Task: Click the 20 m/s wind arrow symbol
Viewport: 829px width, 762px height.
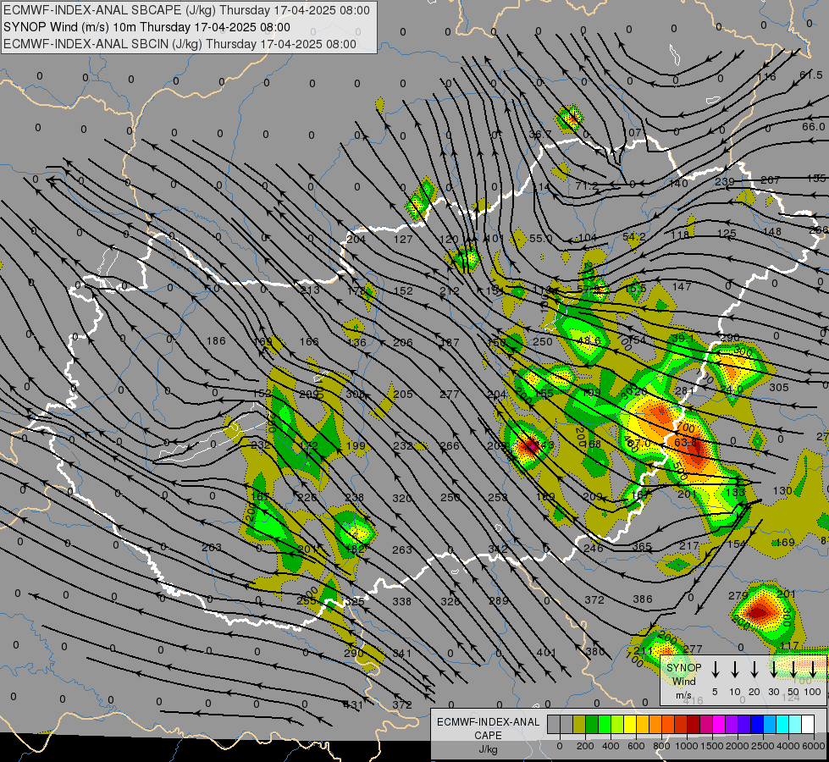Action: pos(754,669)
